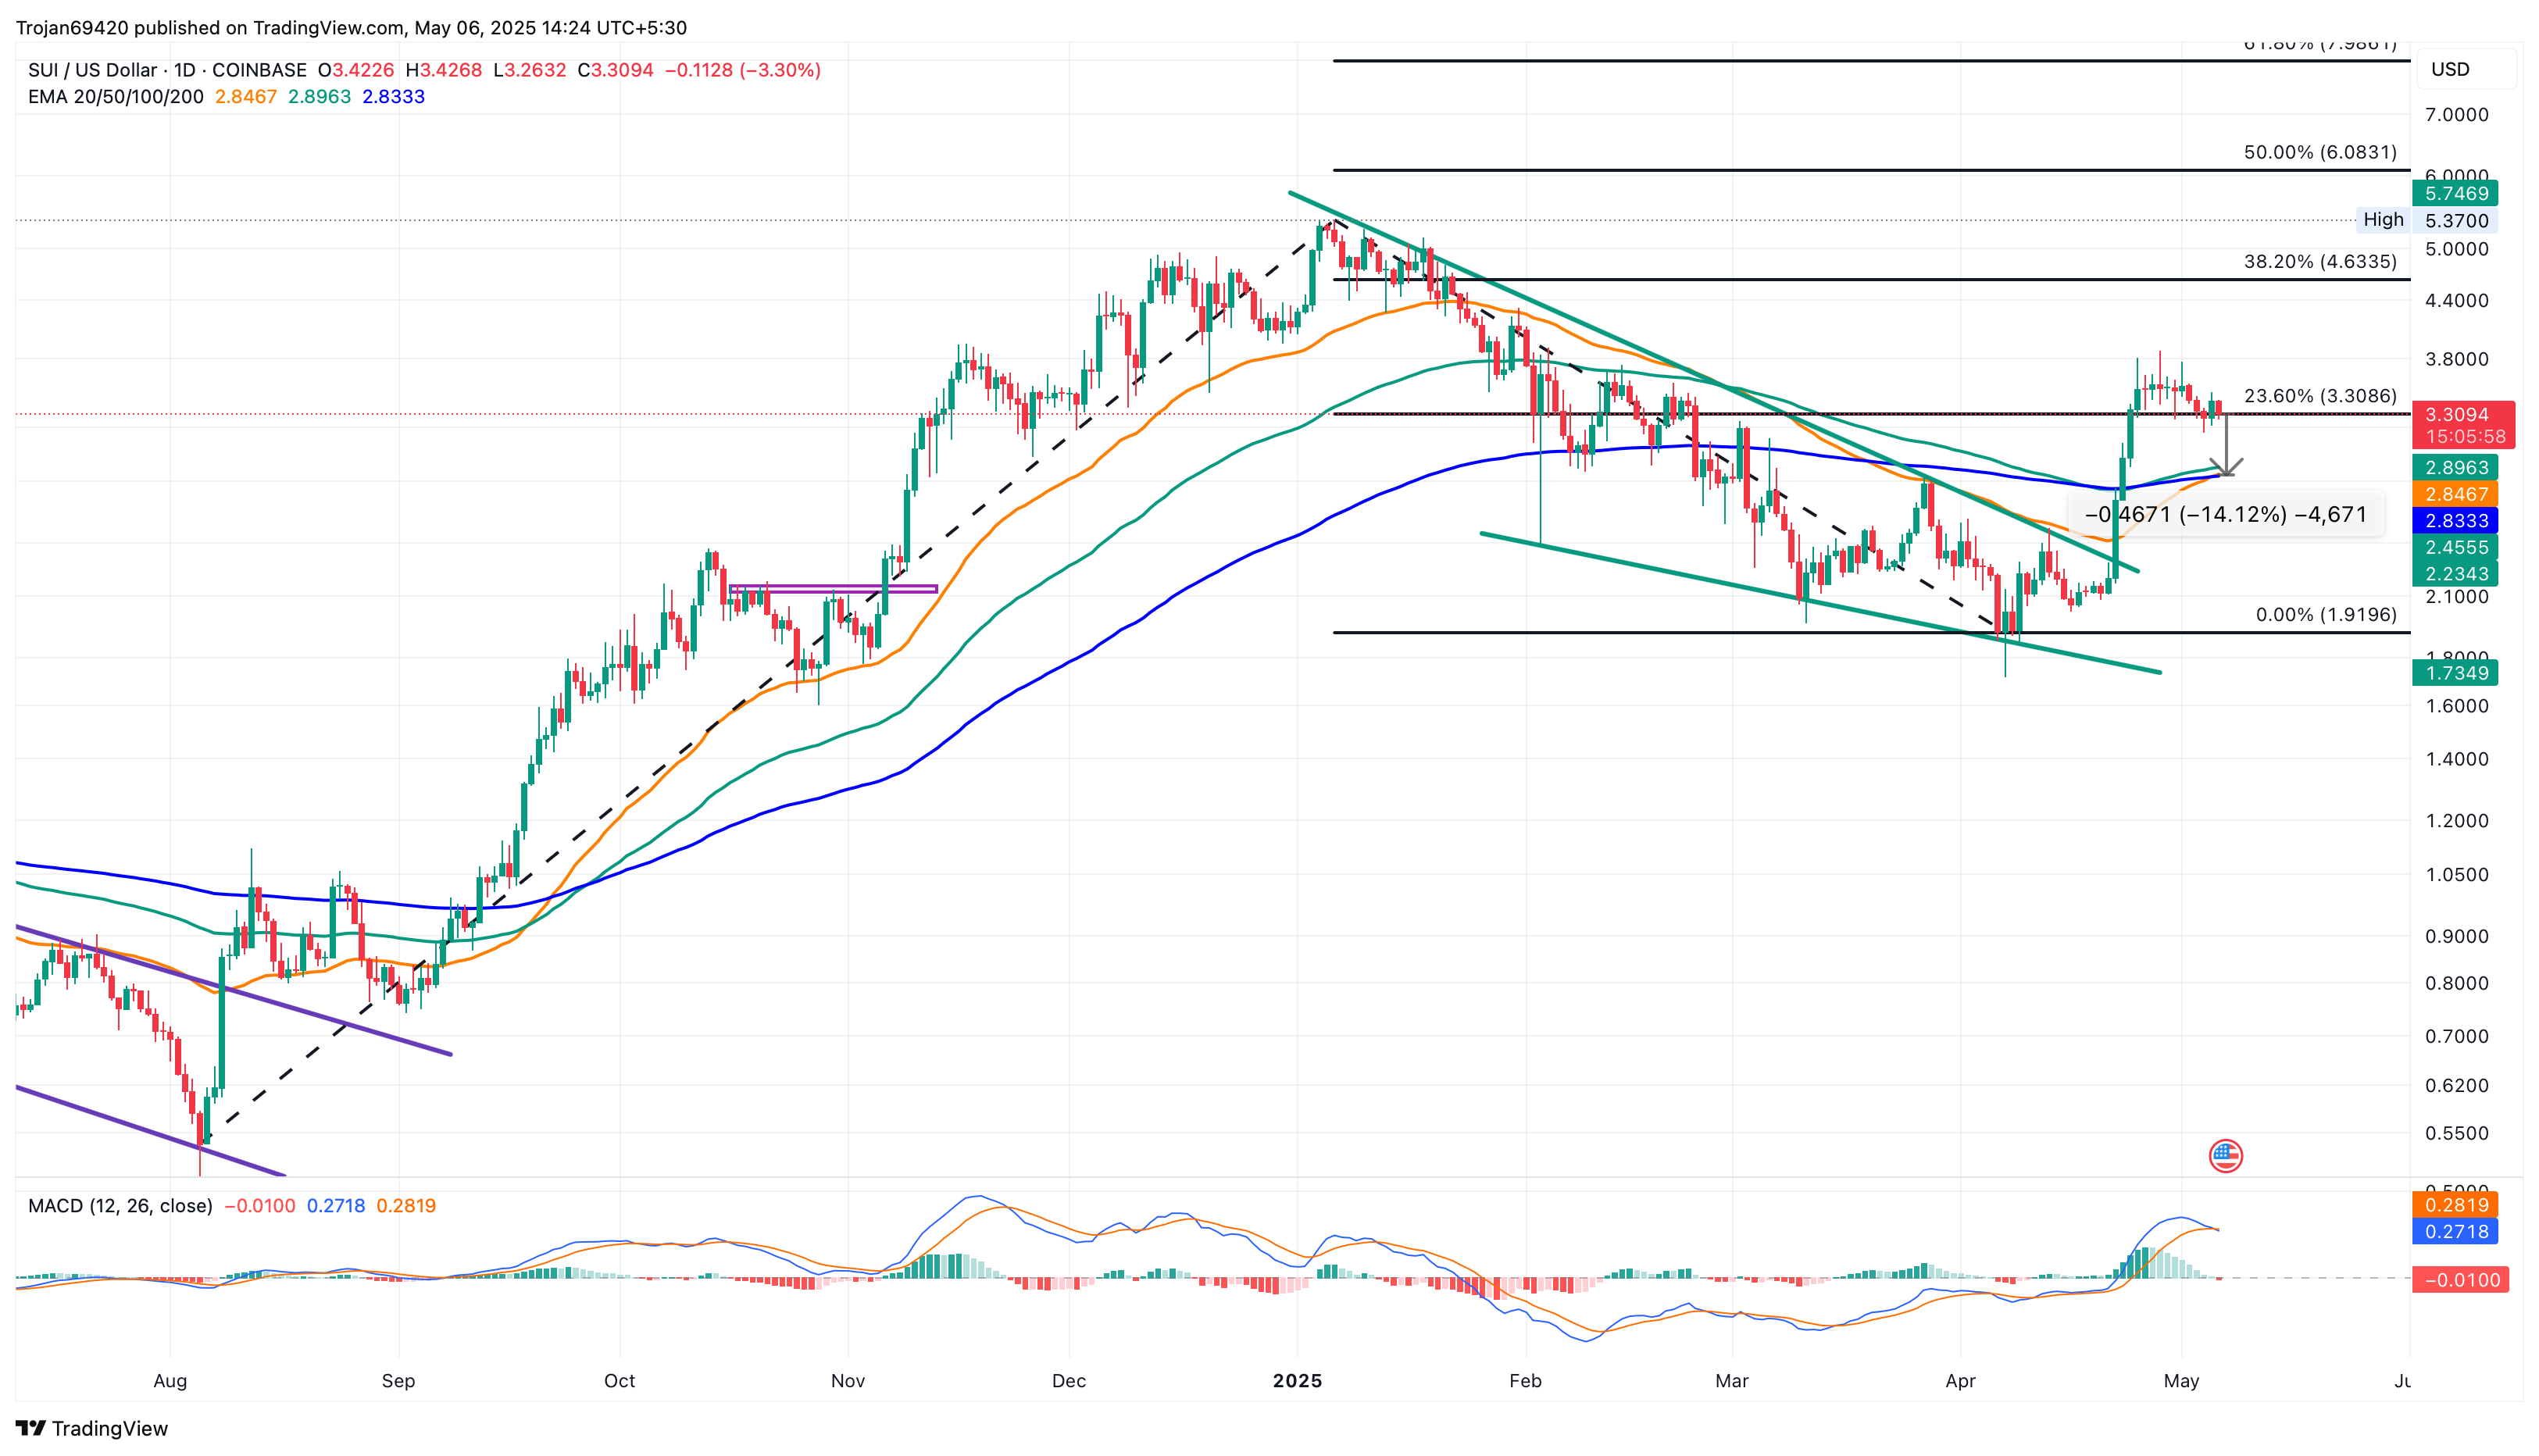Click the publisher line Trojan69420 at top
The height and width of the screenshot is (1456, 2539).
pyautogui.click(x=351, y=28)
